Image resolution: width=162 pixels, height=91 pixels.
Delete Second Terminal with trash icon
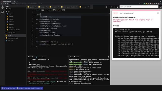coord(108,57)
